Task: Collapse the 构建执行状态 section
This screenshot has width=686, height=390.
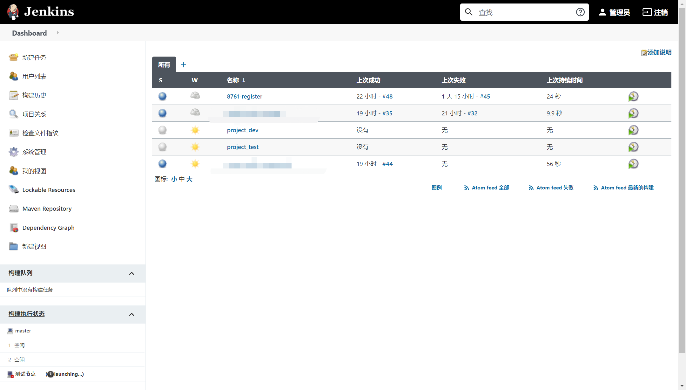Action: coord(132,314)
